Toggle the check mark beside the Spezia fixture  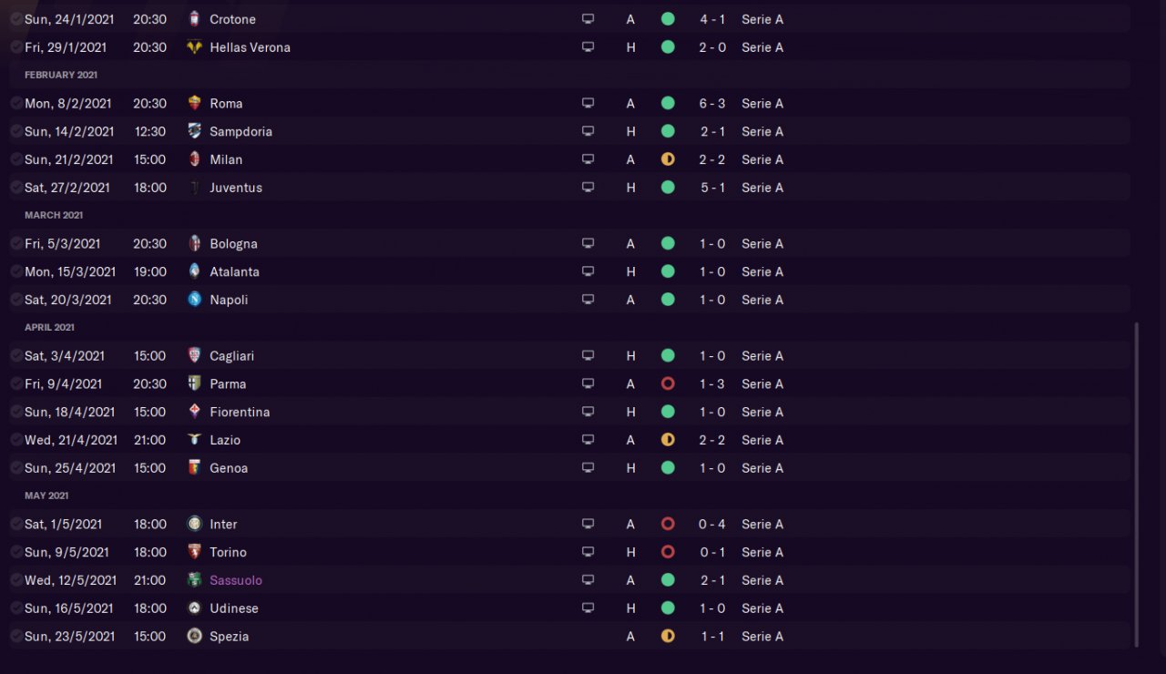[16, 636]
